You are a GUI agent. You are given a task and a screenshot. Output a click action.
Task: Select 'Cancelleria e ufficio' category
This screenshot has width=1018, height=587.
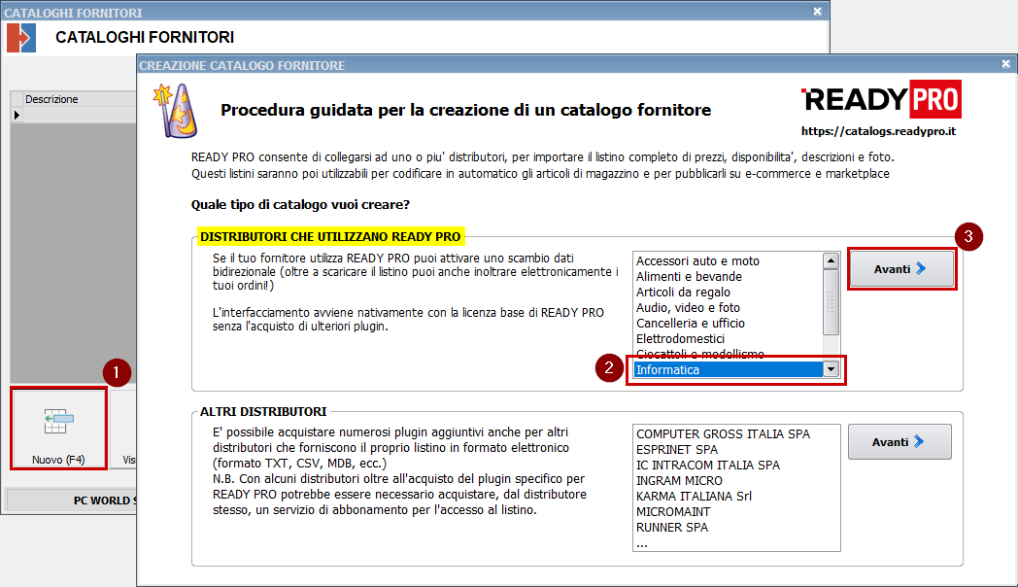(x=691, y=324)
